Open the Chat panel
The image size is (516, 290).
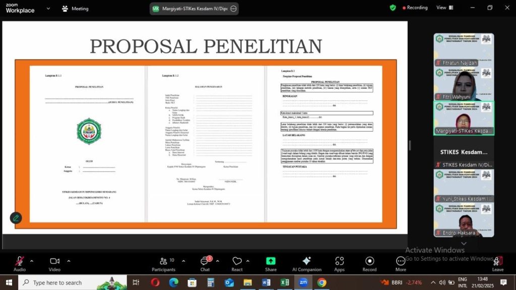205,263
